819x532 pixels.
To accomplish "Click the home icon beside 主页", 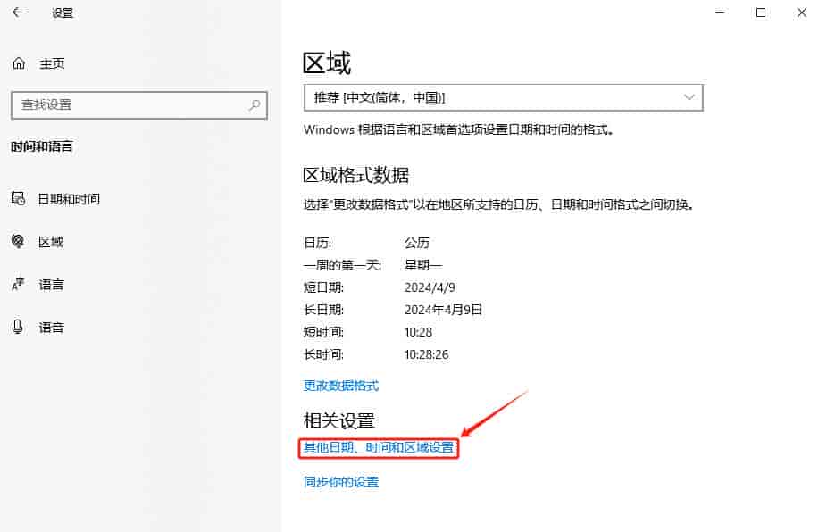I will [x=19, y=63].
